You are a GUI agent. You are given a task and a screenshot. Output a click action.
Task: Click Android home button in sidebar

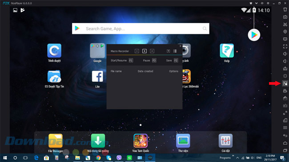pos(285,143)
